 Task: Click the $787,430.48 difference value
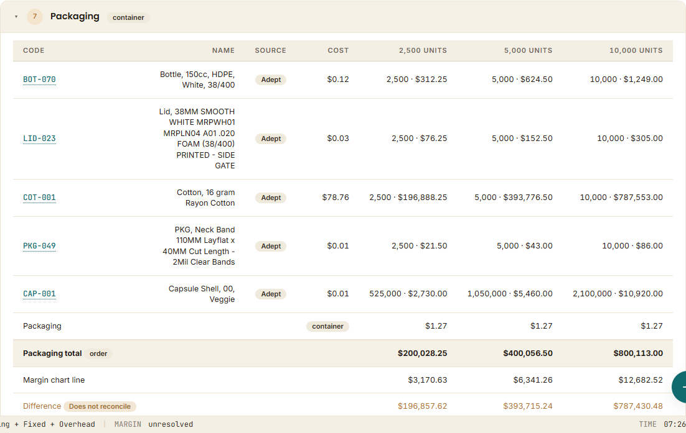[638, 406]
